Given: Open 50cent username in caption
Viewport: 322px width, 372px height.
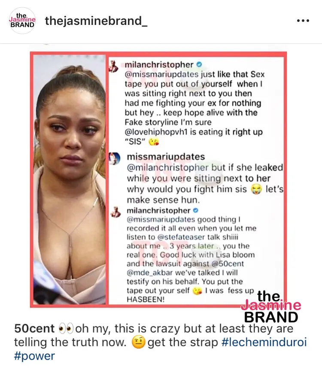Looking at the screenshot, I should [x=34, y=329].
